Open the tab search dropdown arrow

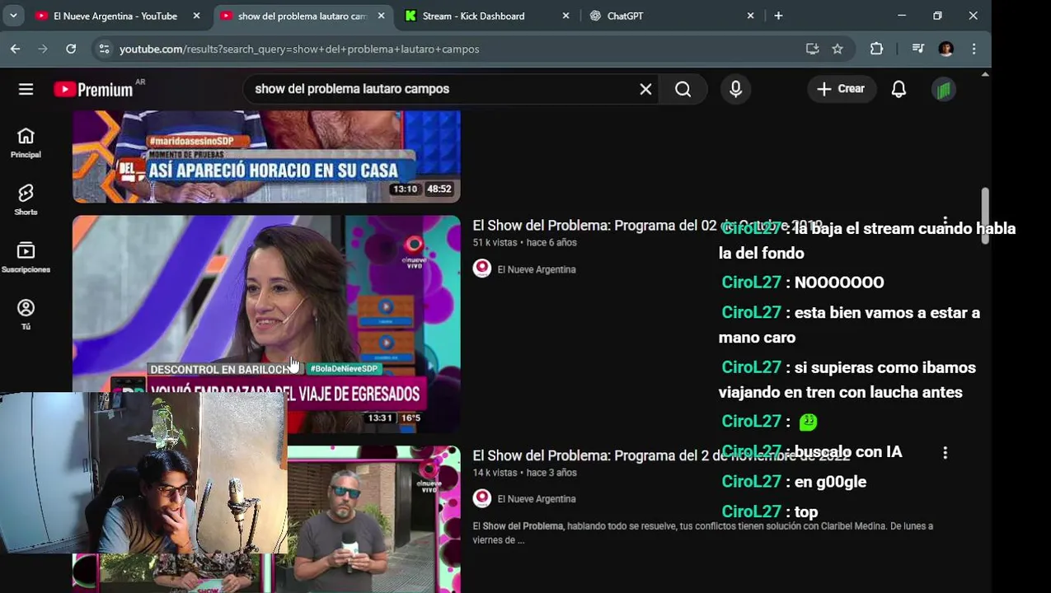pos(13,16)
